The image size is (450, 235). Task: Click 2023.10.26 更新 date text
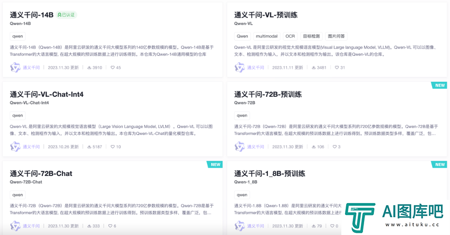click(63, 147)
